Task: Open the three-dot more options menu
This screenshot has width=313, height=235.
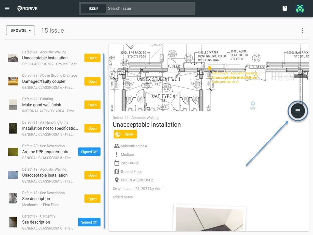Action: [302, 30]
